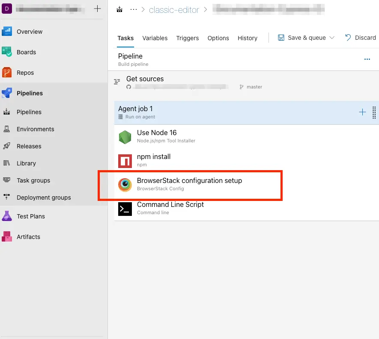The image size is (379, 339).
Task: Select the Use Node 16 task
Action: coord(157,136)
